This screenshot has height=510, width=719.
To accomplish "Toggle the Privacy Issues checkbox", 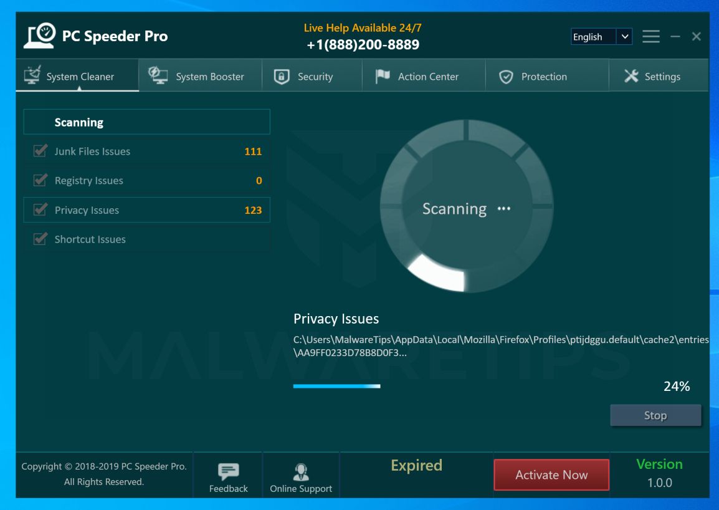I will pyautogui.click(x=40, y=209).
